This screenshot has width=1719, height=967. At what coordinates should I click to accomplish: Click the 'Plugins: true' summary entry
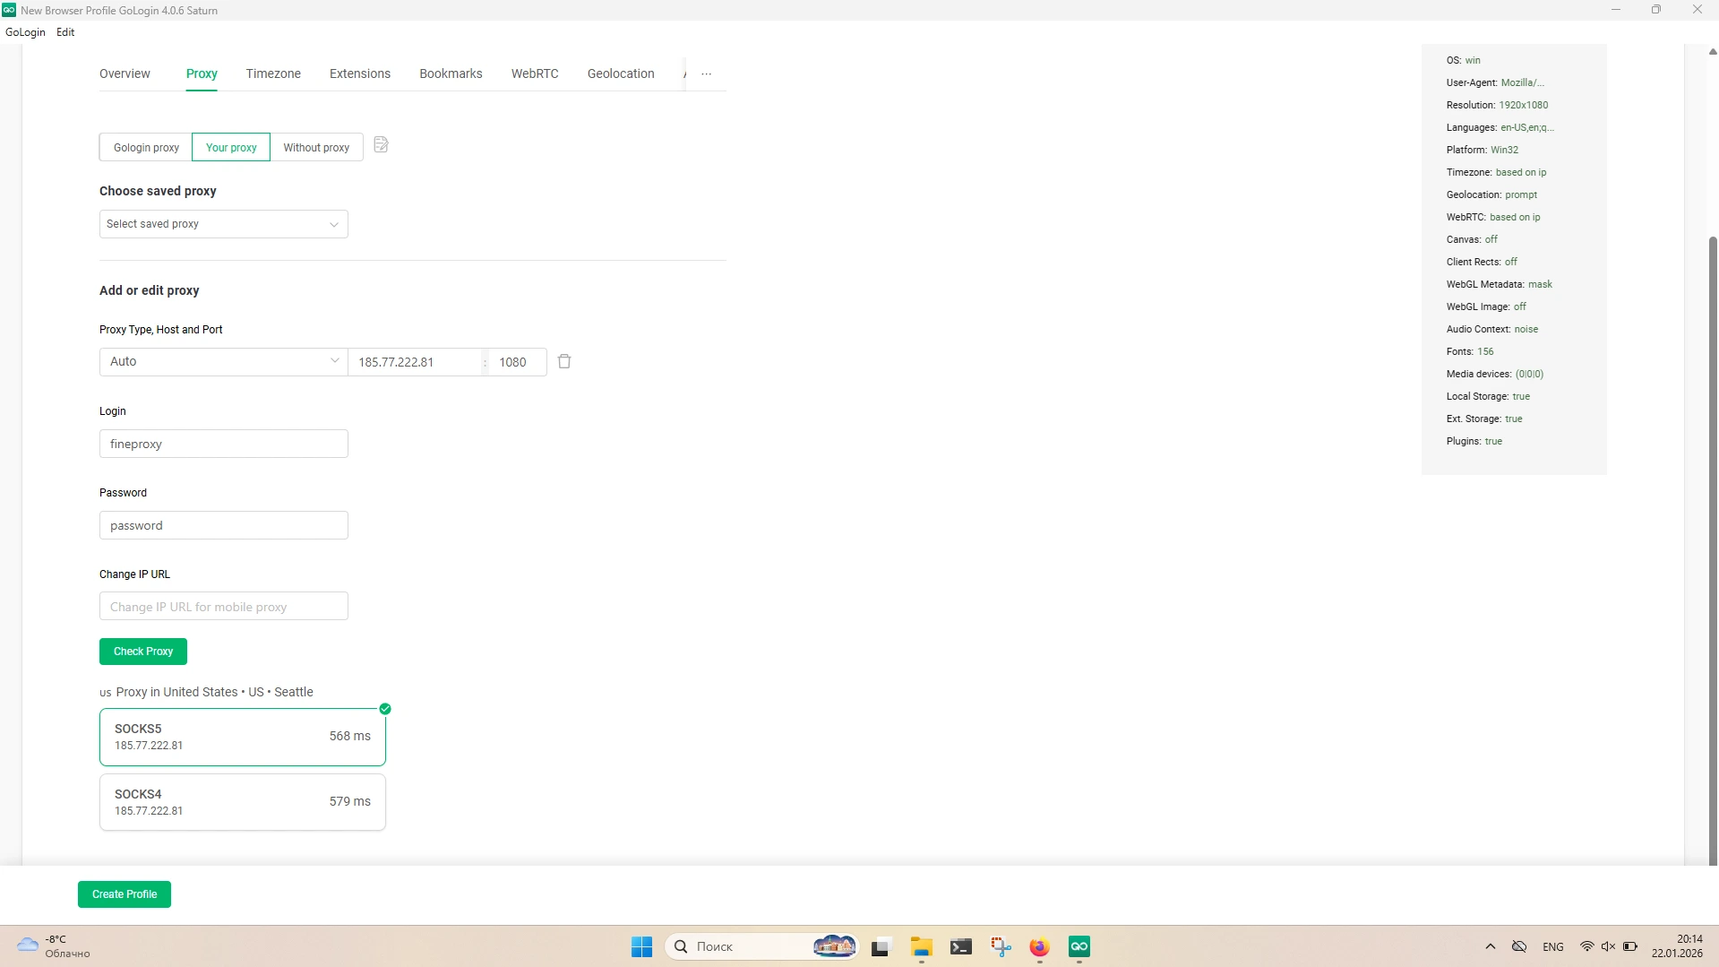point(1474,441)
